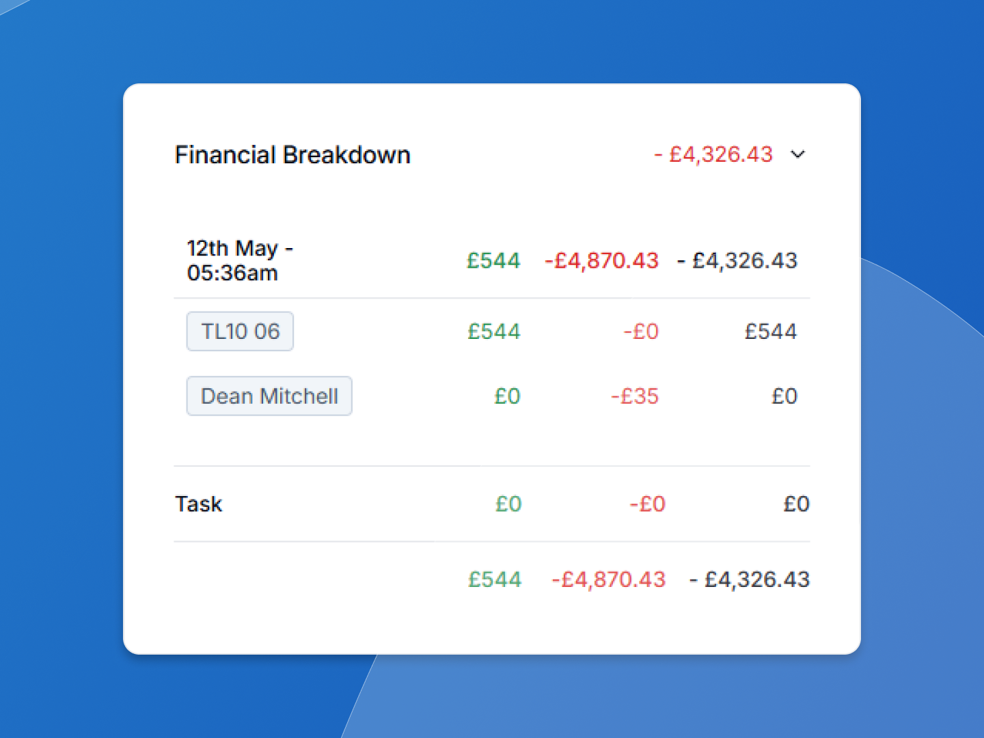Click green £544 in the bottom totals row
The image size is (984, 738).
coord(495,579)
